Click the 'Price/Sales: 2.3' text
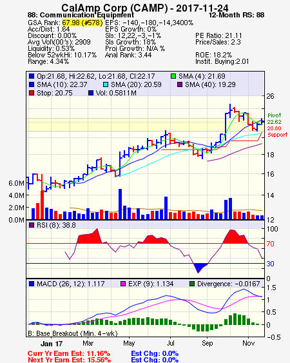 point(218,42)
